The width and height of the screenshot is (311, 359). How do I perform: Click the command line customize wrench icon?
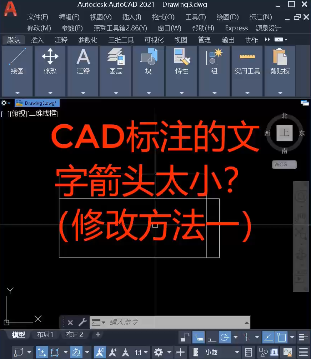(82, 322)
